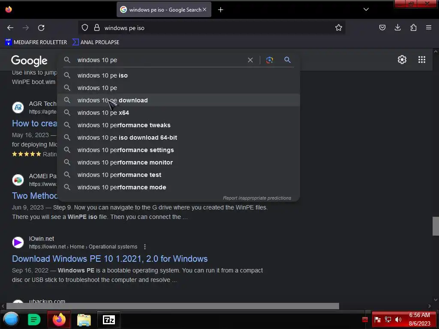
Task: Choose suggestion windows 10 pe iso
Action: coord(179,75)
